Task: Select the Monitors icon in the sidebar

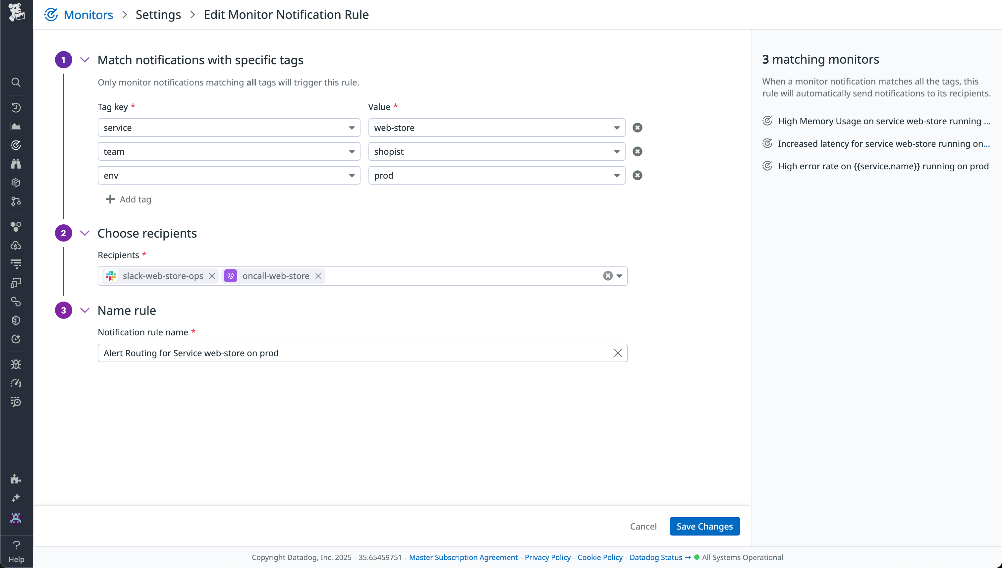Action: pos(16,145)
